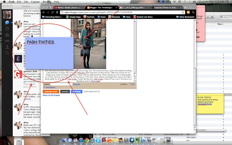232x145 pixels.
Task: Open the Student Link Menu bookmark
Action: 143,17
